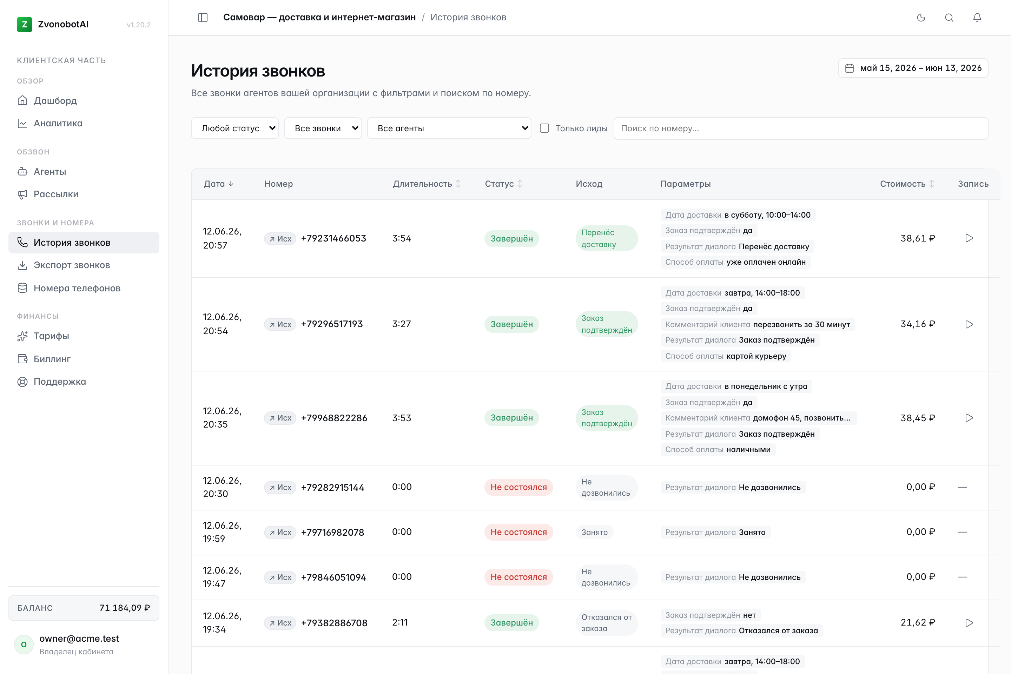This screenshot has width=1011, height=674.
Task: Click parameter Способ оплаты наличными
Action: pyautogui.click(x=718, y=450)
